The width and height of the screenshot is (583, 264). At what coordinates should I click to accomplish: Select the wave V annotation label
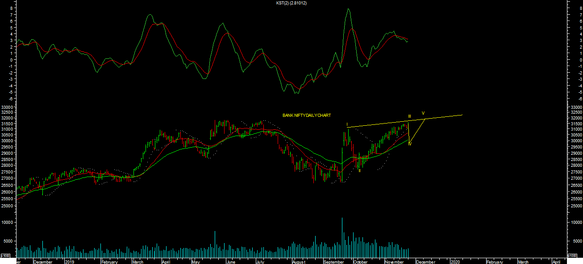423,113
